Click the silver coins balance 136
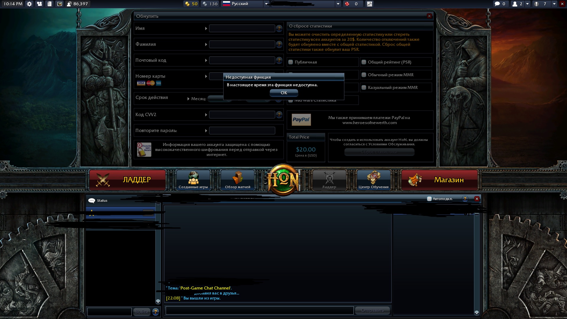The width and height of the screenshot is (567, 319). [x=210, y=4]
